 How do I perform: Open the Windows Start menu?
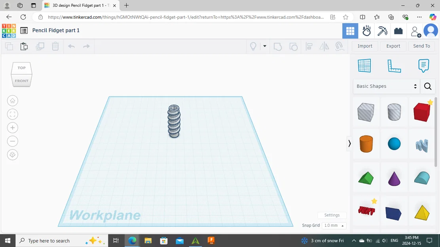tap(8, 241)
